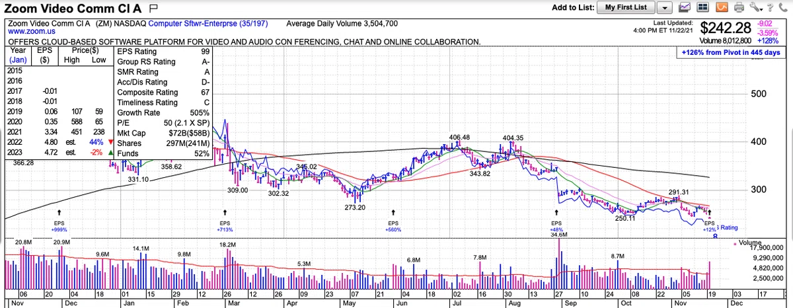The width and height of the screenshot is (793, 308).
Task: Click the orange pattern recognition icon
Action: click(722, 7)
